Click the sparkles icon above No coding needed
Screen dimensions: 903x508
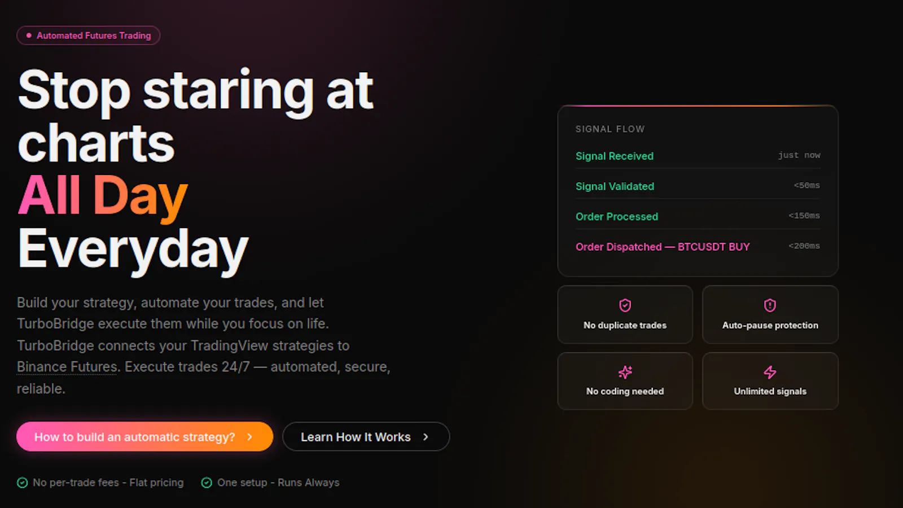[625, 372]
